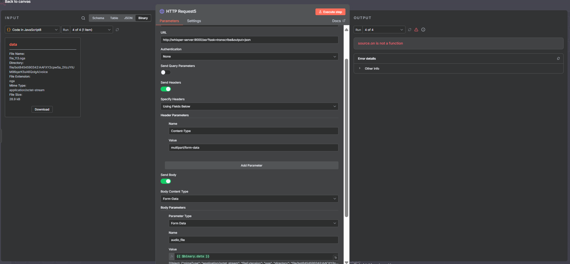Switch to the Settings tab
The image size is (570, 264).
click(194, 21)
